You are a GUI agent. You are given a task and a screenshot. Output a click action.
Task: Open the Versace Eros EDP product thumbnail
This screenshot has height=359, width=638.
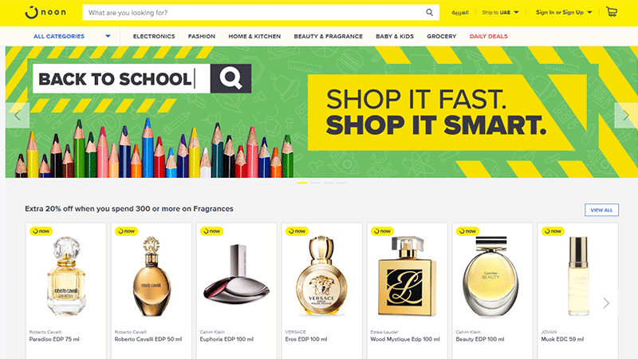pyautogui.click(x=321, y=276)
